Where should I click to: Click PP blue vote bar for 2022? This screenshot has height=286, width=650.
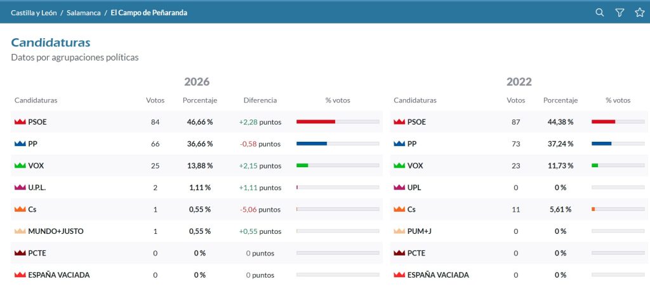tap(601, 144)
